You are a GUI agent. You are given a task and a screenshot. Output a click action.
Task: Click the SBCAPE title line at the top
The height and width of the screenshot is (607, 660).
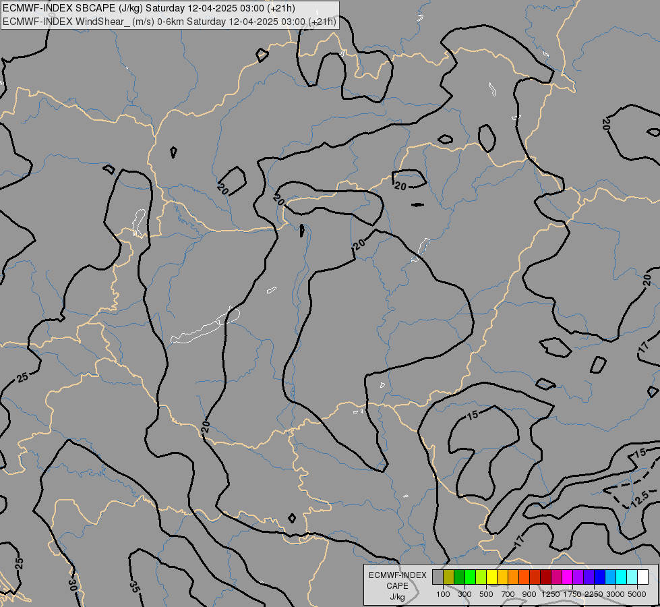pos(149,8)
